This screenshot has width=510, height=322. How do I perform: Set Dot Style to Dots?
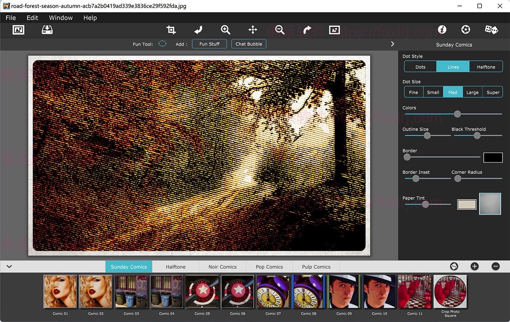click(420, 67)
